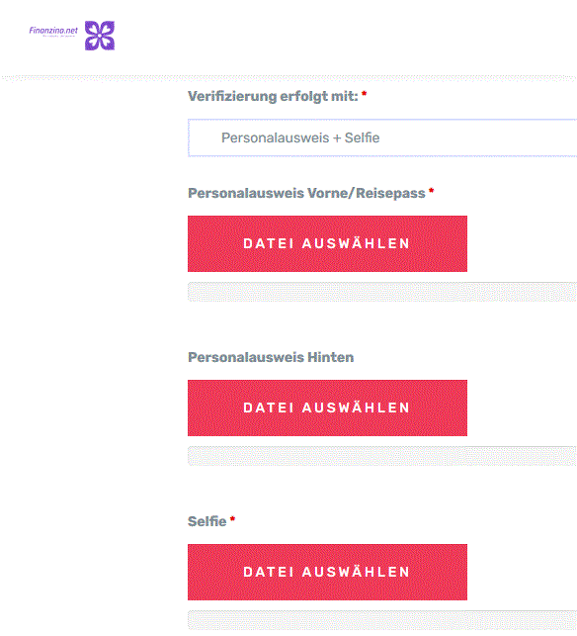Click the Verifizierung erfolgt mit label
The width and height of the screenshot is (577, 636).
[273, 97]
